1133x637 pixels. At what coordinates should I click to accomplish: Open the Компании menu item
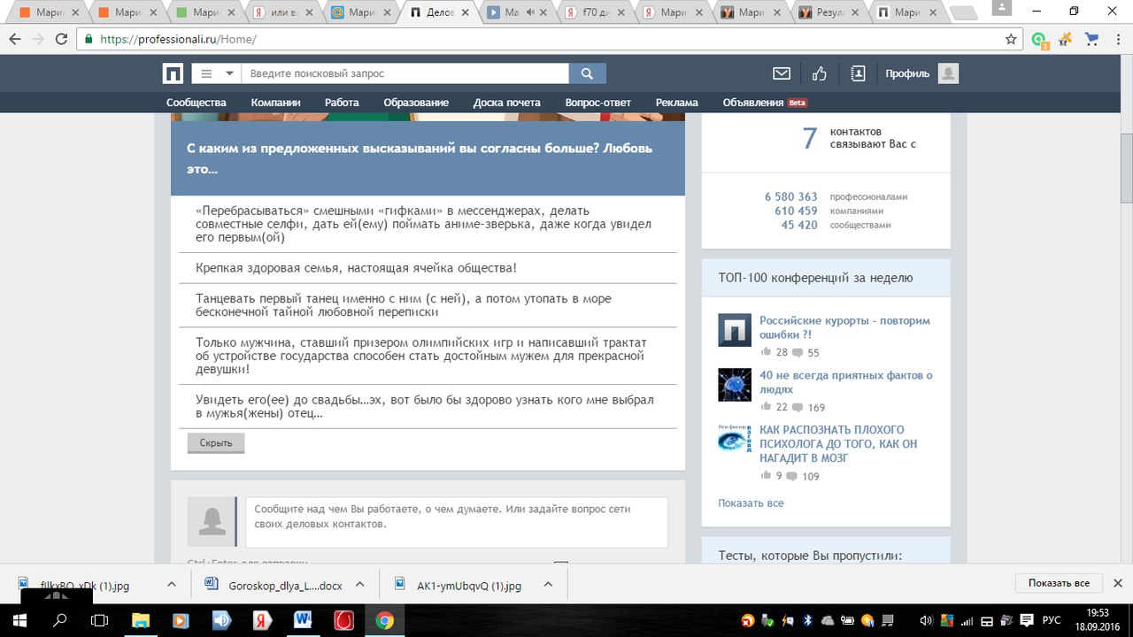tap(275, 103)
